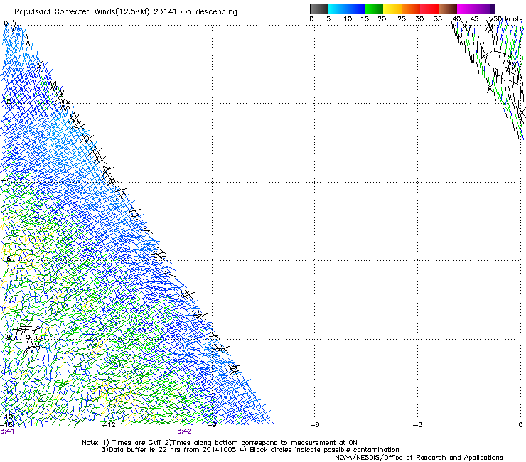Click the yellow 20-25 knots color swatch
The width and height of the screenshot is (526, 462).
point(392,9)
